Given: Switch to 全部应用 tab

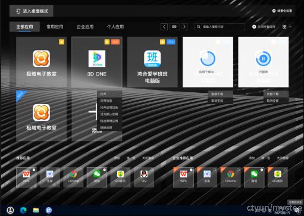Looking at the screenshot, I should pos(24,27).
